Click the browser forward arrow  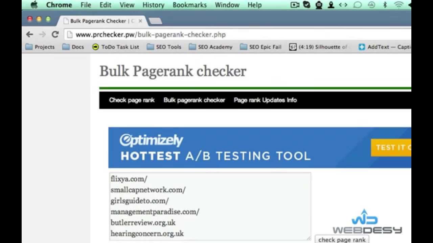[42, 34]
